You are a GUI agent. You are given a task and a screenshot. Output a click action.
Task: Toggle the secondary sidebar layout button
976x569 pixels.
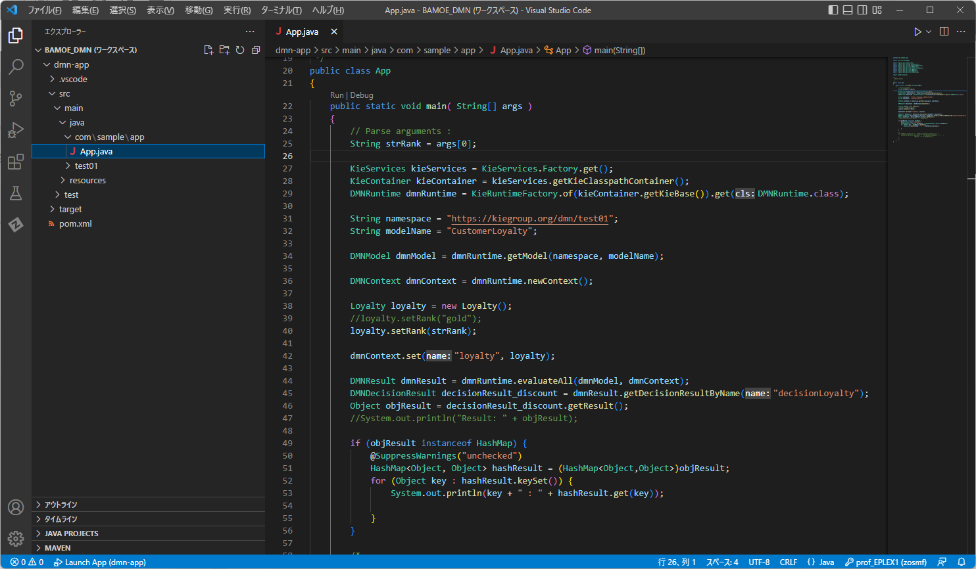click(862, 10)
